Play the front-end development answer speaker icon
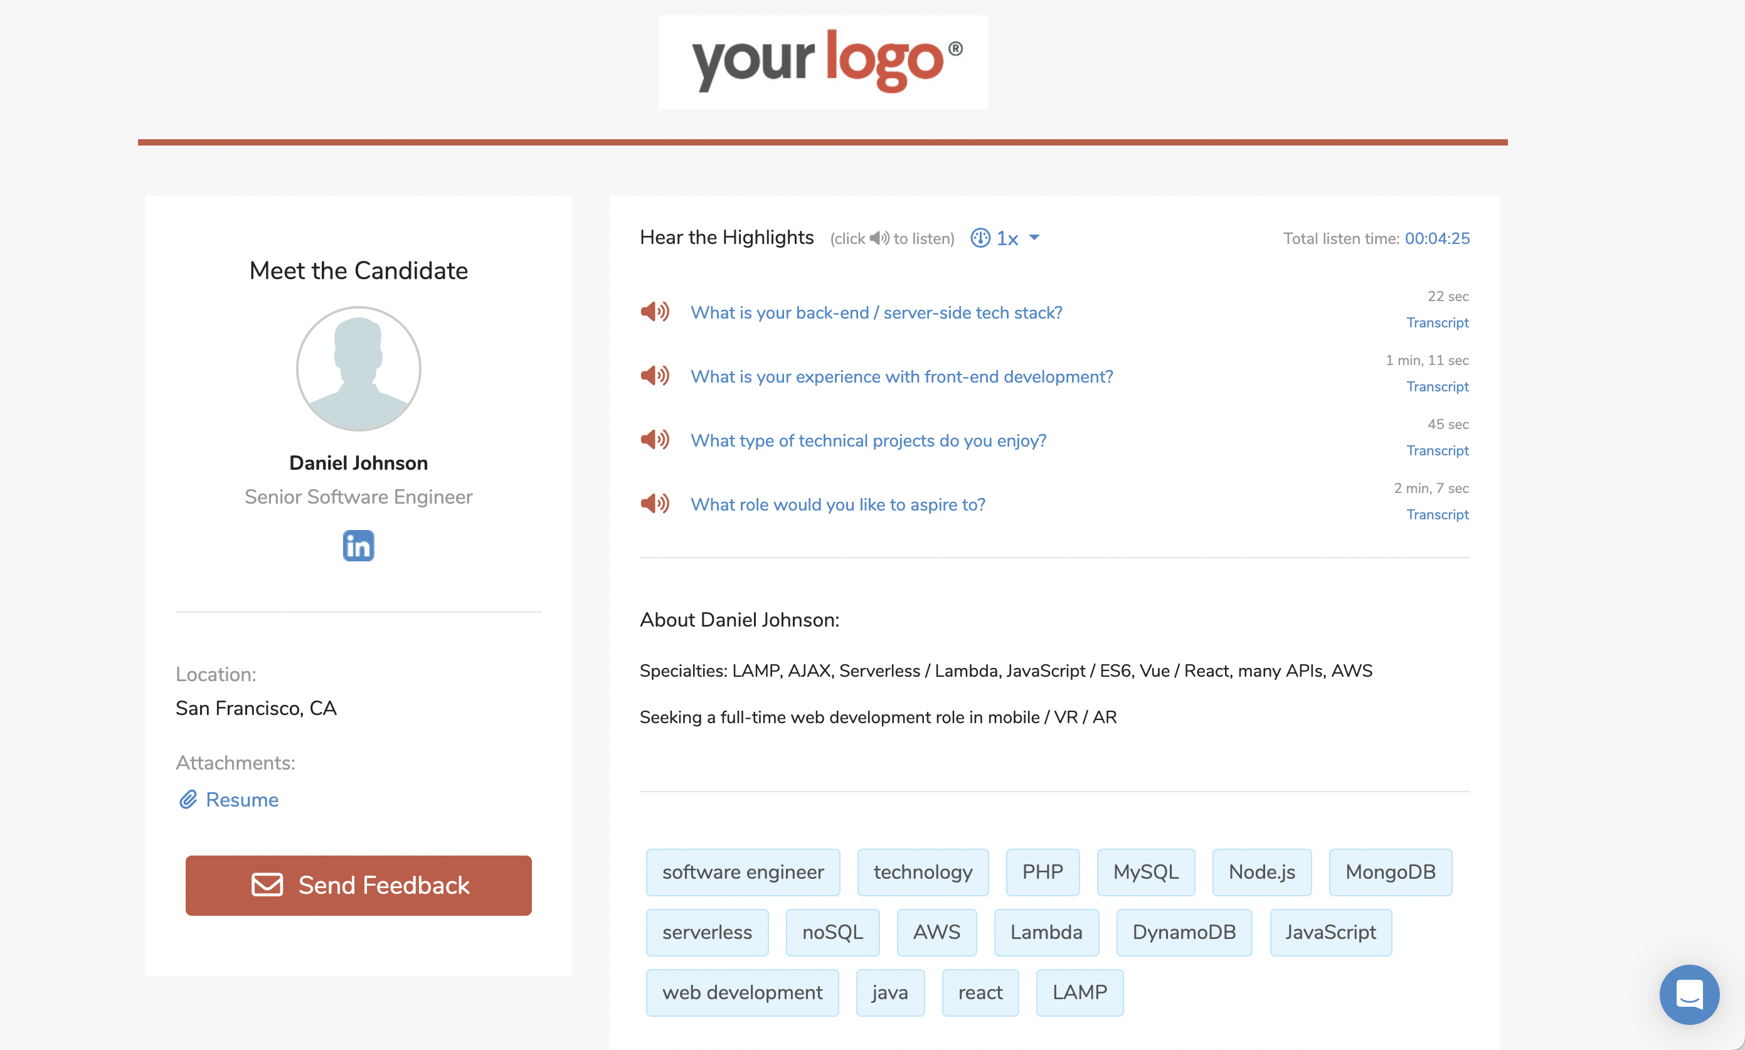1745x1050 pixels. (654, 376)
